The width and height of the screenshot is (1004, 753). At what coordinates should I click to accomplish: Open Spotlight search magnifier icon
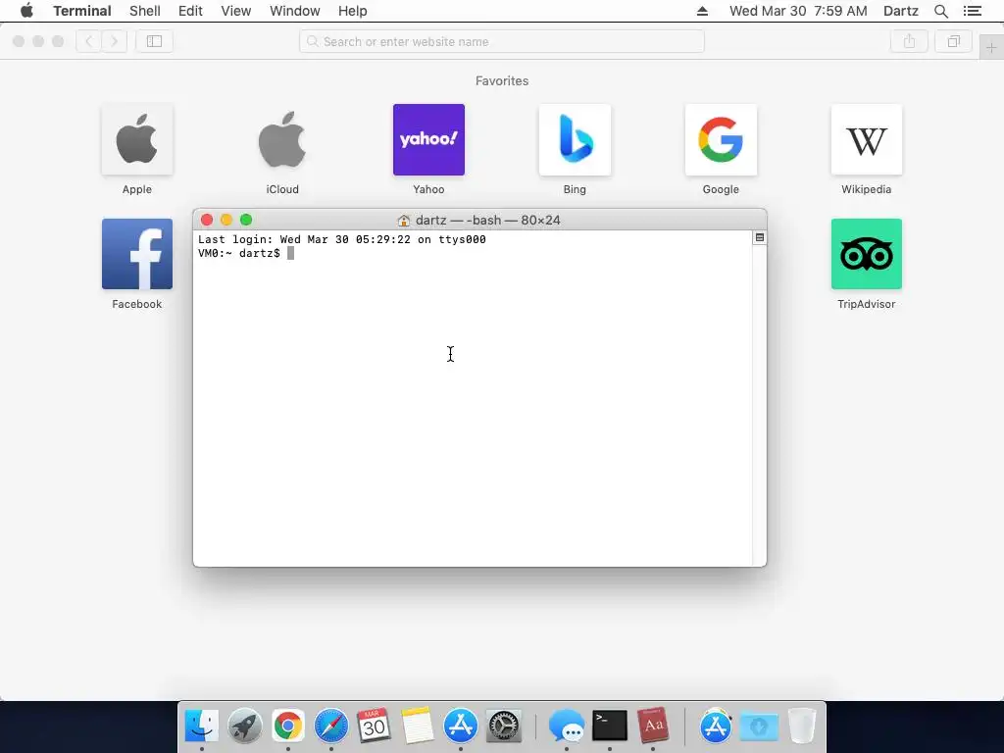[x=940, y=11]
